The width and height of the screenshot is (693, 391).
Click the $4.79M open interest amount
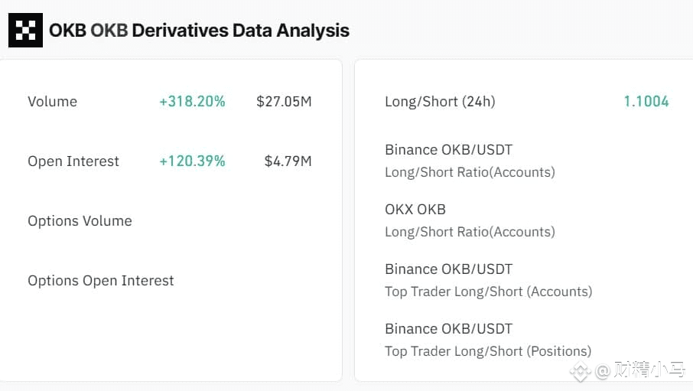click(x=288, y=161)
